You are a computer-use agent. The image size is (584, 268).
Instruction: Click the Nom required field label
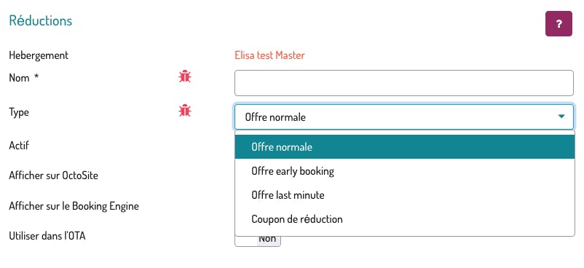(x=24, y=78)
